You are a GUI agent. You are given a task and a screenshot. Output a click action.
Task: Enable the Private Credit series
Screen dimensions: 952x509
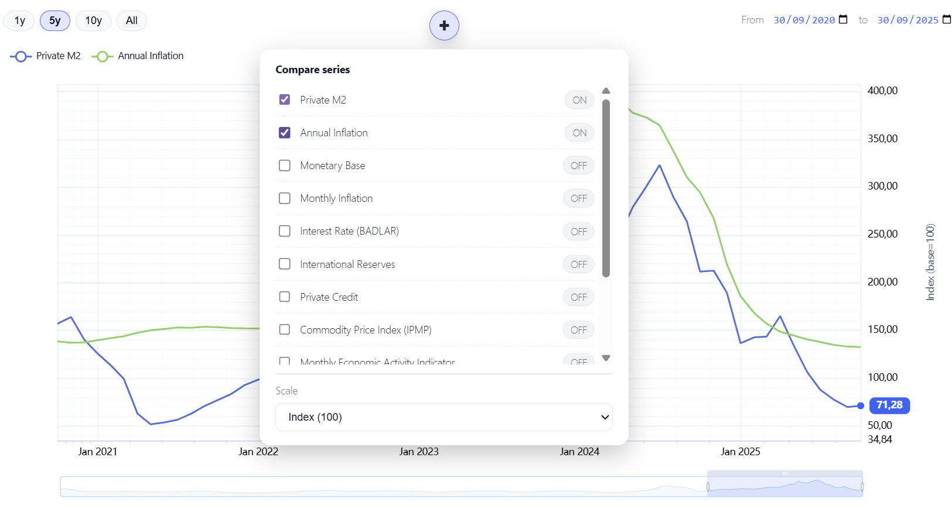[285, 297]
